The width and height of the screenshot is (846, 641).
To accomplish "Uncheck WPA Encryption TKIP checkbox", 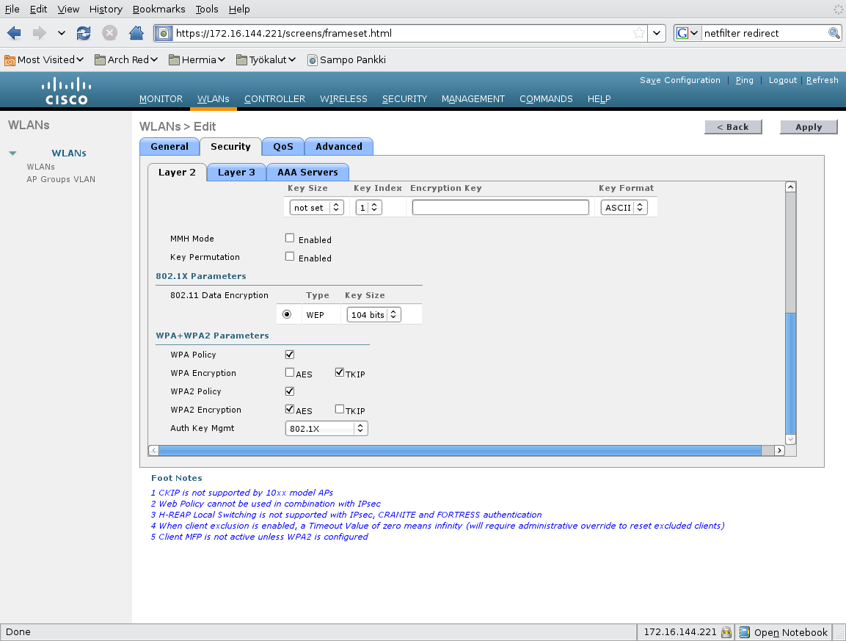I will [x=340, y=372].
